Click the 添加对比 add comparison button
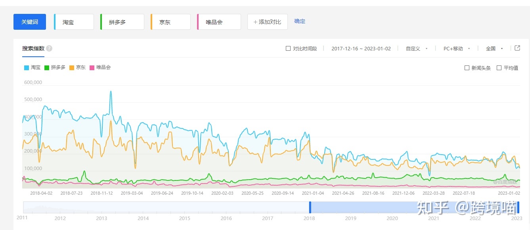Viewport: 530px width, 230px height. click(268, 22)
